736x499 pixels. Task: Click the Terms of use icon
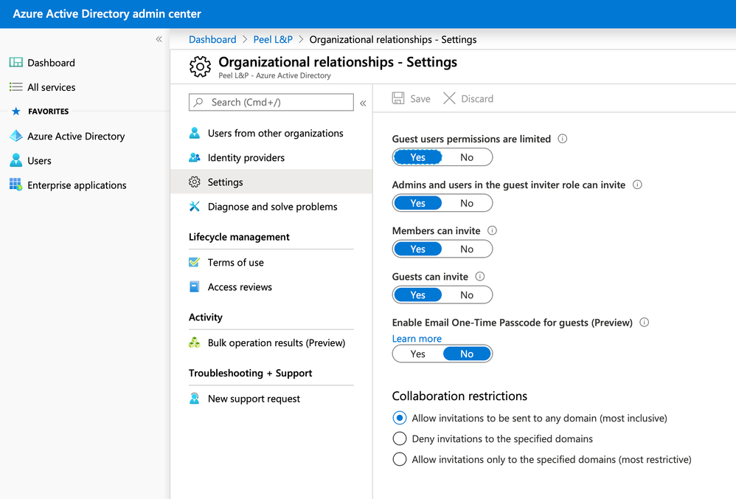[x=195, y=262]
